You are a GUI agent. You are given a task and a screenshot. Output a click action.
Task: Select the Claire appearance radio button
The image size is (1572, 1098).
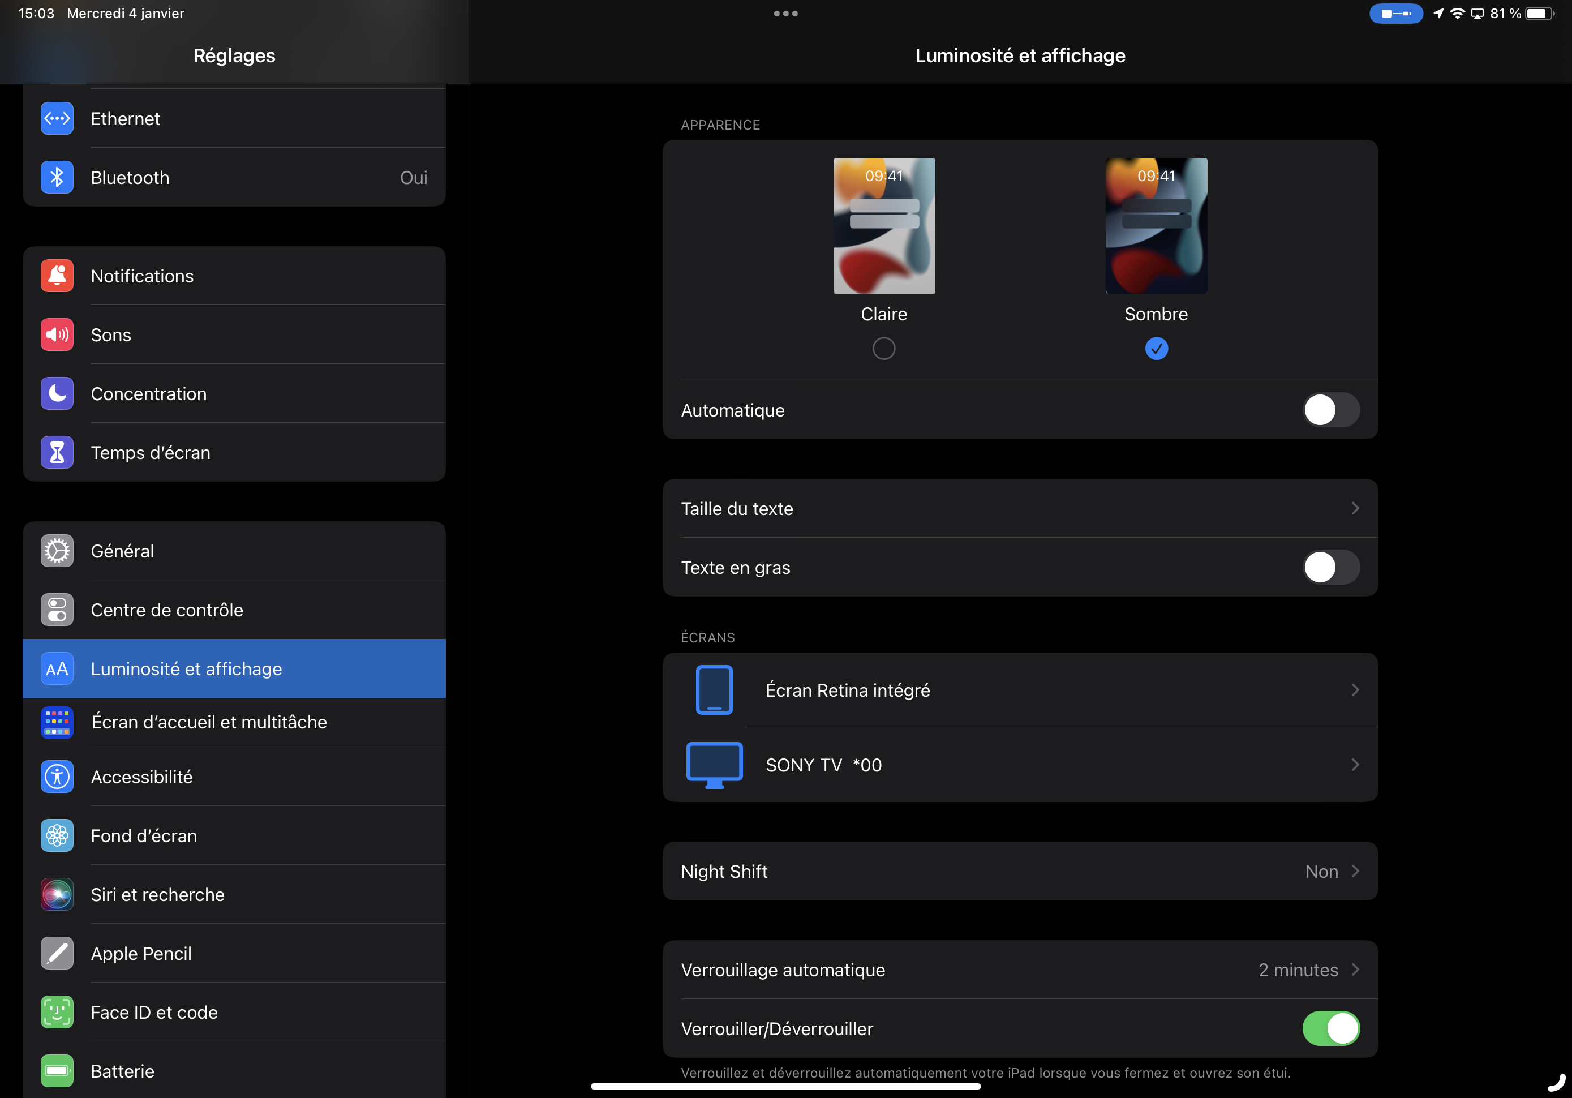tap(883, 349)
